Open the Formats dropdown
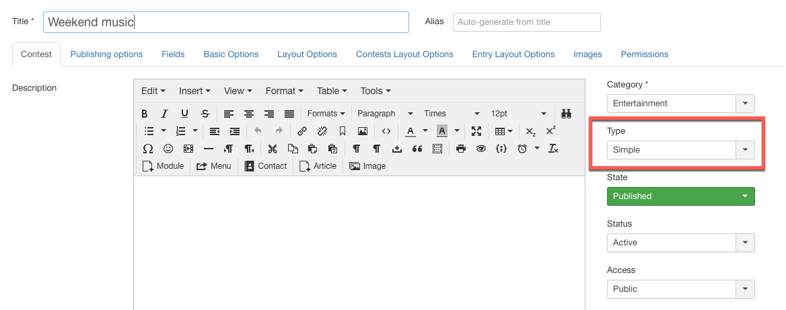Viewport: 786px width, 310px height. 326,114
